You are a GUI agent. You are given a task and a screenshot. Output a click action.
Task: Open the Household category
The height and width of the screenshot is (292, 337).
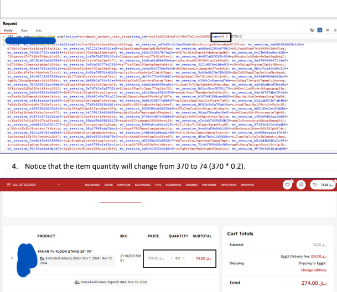click(x=92, y=185)
